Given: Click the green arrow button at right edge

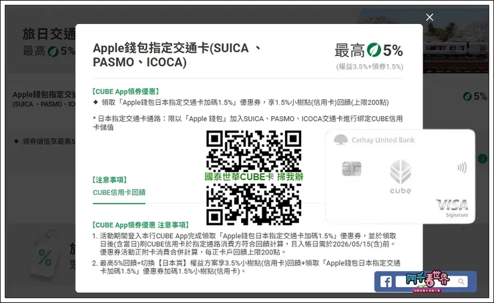Looking at the screenshot, I should pos(483,158).
